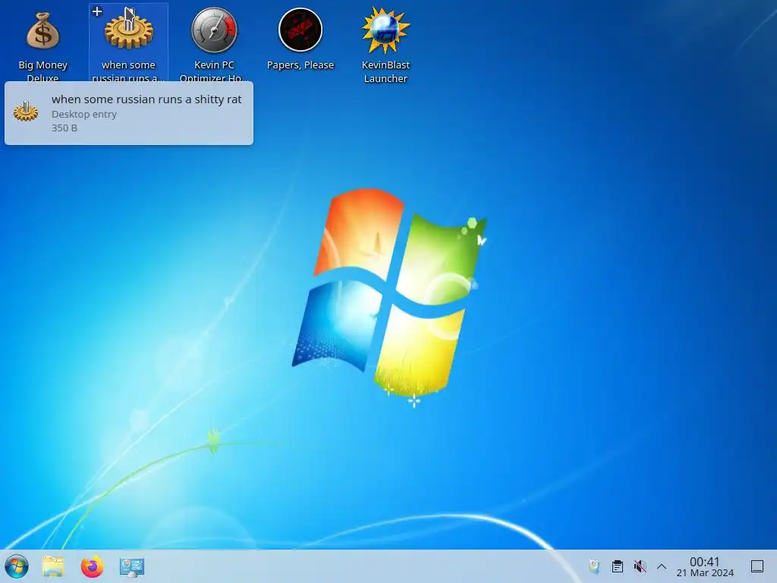
Task: Open the clipboard tray icon
Action: click(618, 566)
